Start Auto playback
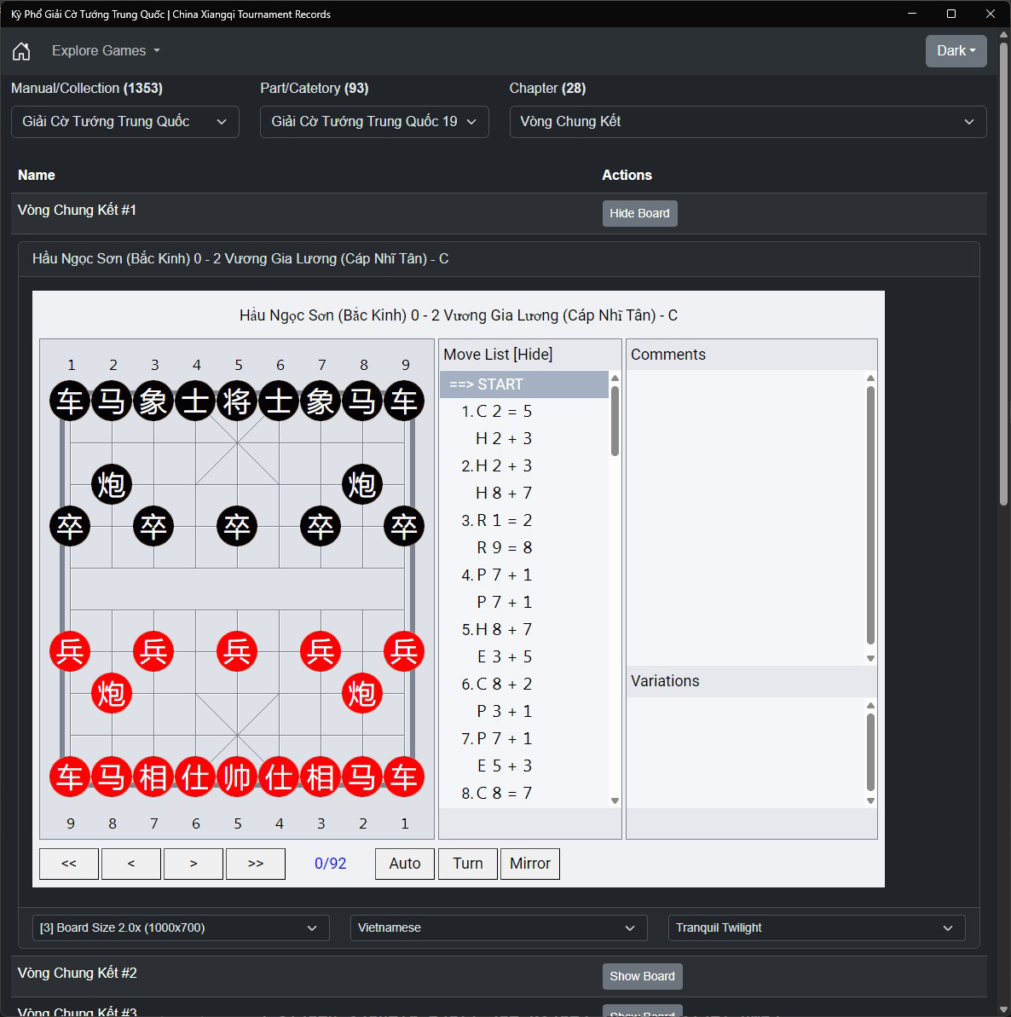Screen dimensions: 1011x1017 (405, 864)
